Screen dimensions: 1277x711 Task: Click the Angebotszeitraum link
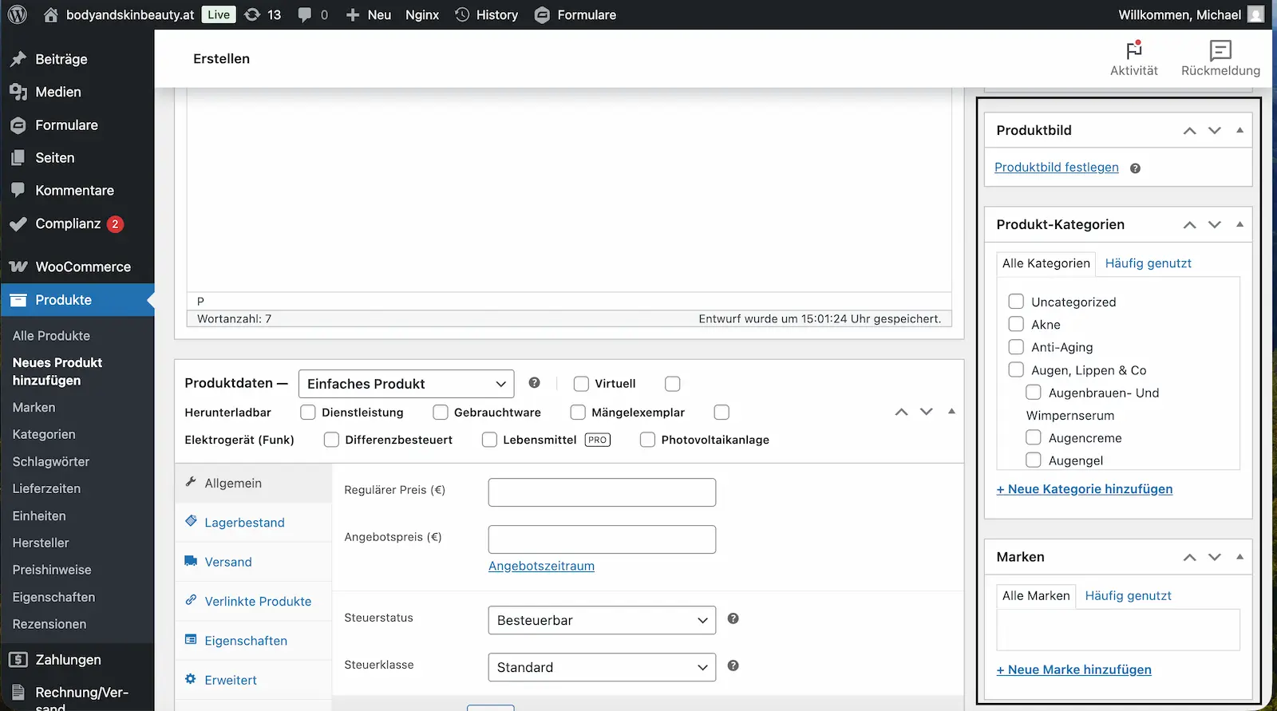point(541,566)
